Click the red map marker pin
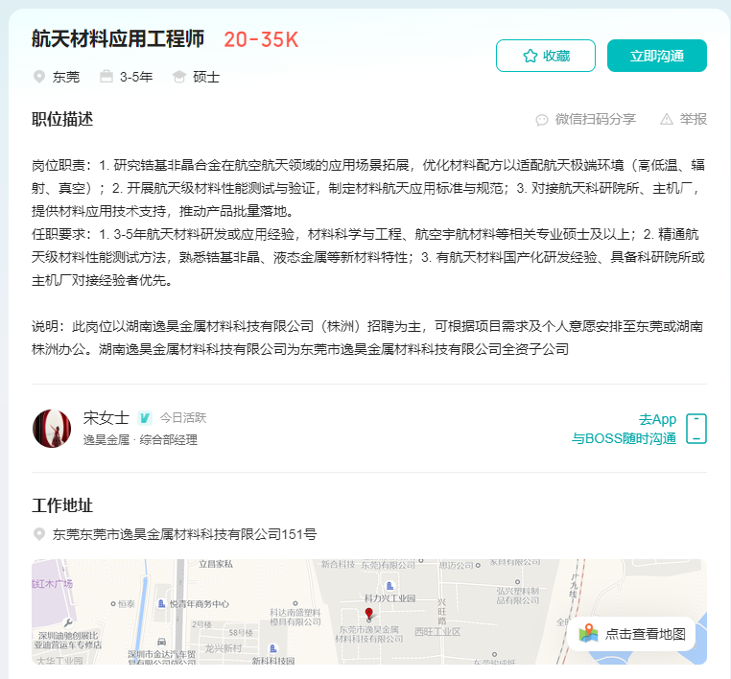The height and width of the screenshot is (679, 731). click(x=368, y=613)
